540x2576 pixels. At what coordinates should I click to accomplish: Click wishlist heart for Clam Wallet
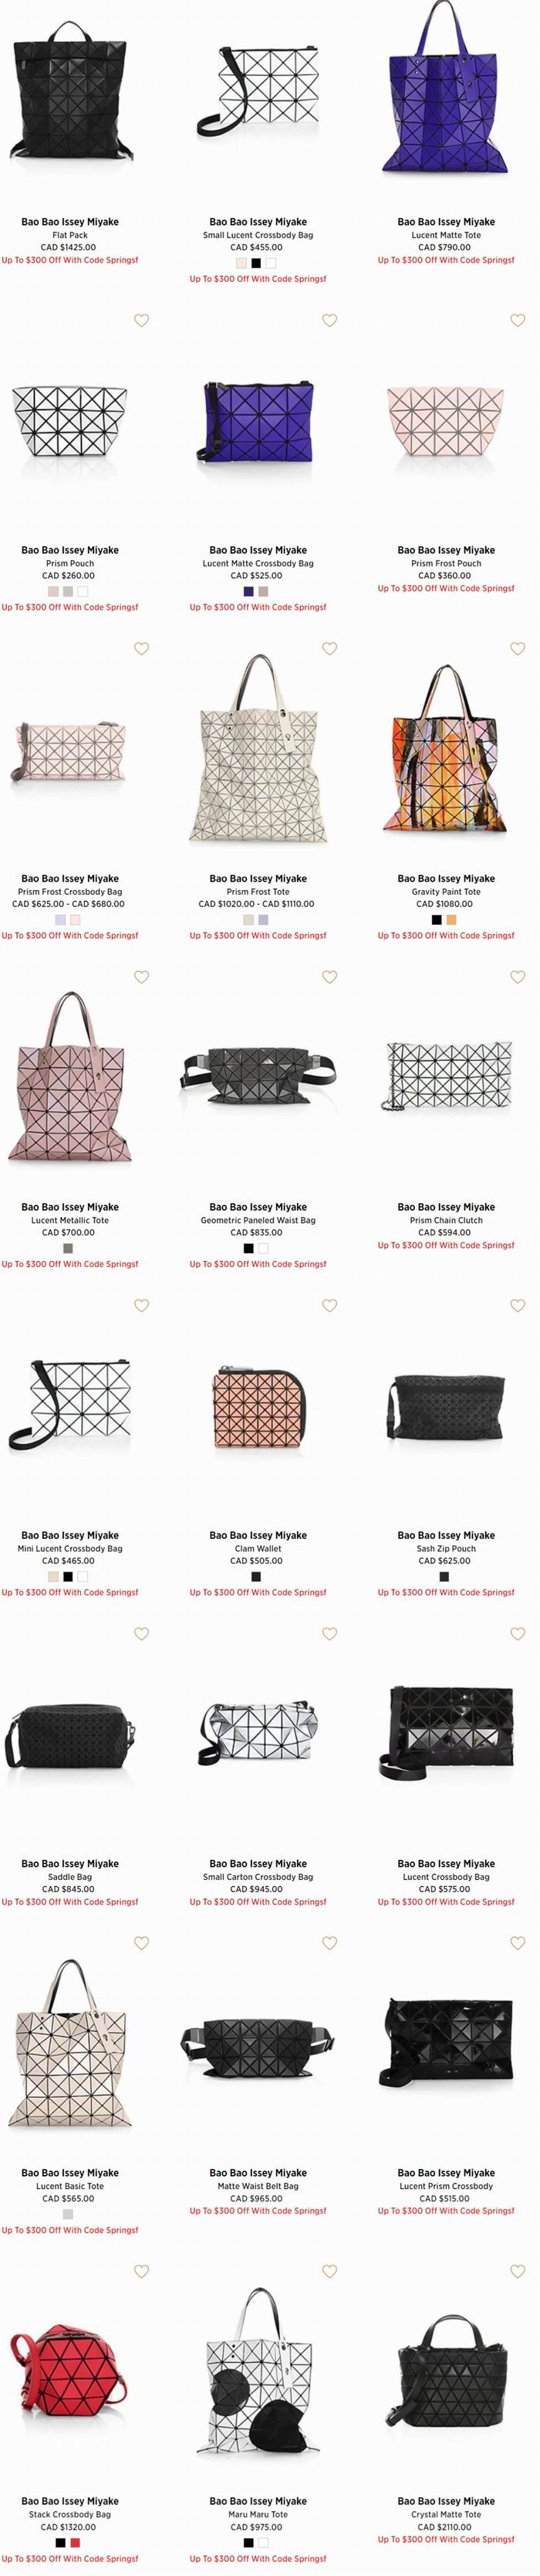pyautogui.click(x=329, y=1305)
